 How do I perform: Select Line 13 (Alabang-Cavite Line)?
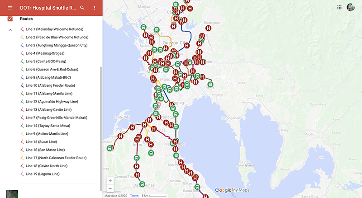49,109
